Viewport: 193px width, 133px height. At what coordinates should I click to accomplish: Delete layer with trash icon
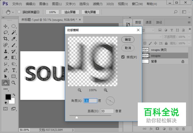pos(184,129)
